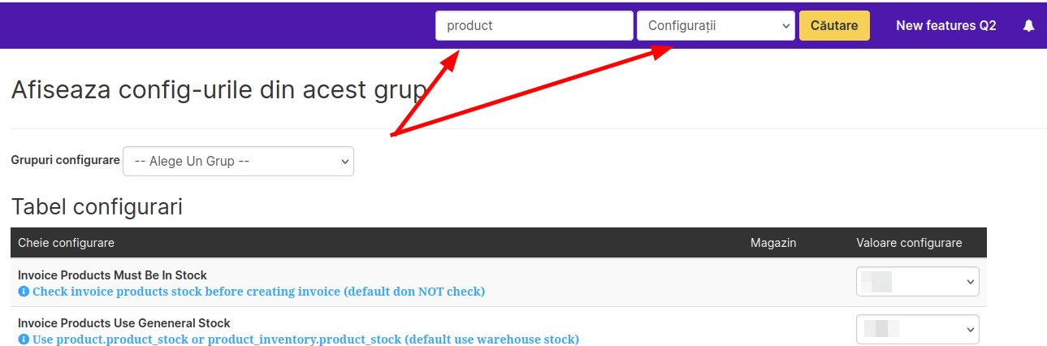This screenshot has width=1047, height=346.
Task: Click description Use product.product_stock or product_inventory.product_stock
Action: pyautogui.click(x=305, y=339)
